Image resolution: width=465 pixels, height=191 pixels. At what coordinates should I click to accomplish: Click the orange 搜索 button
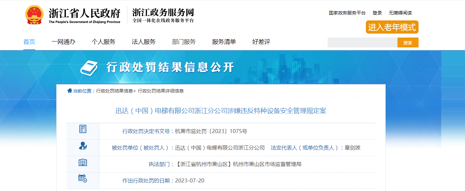pyautogui.click(x=408, y=42)
